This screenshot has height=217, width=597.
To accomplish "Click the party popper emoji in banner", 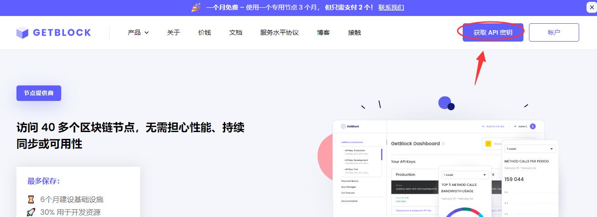I will point(195,7).
